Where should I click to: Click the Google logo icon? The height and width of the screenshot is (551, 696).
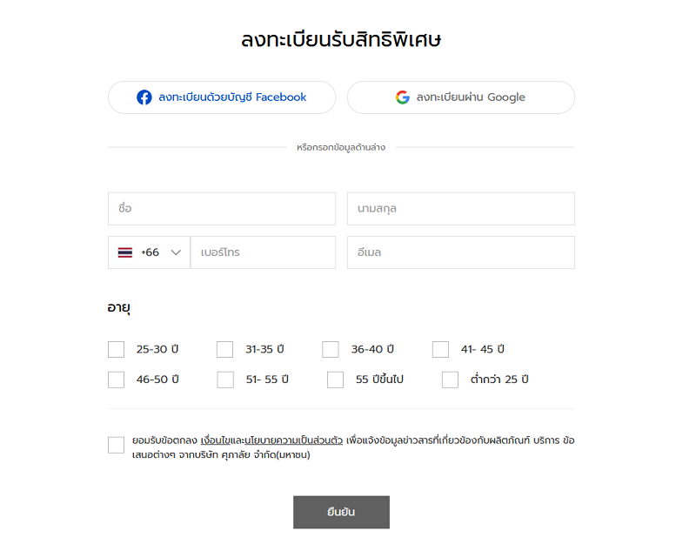403,97
